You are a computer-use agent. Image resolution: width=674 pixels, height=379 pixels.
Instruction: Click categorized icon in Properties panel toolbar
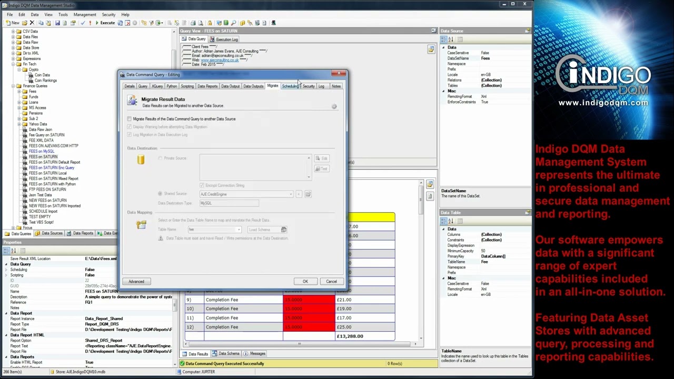(7, 251)
